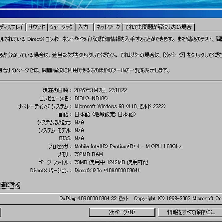The width and height of the screenshot is (222, 222).
Task: Click the Microsoft Windows 98 operating system value
Action: pos(120,106)
